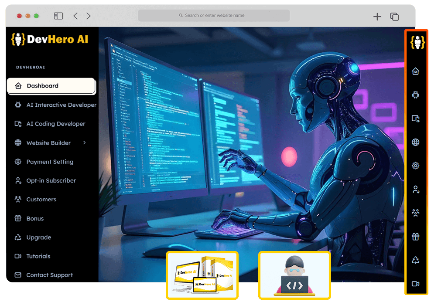Select AI Coding Developer in sidebar

pyautogui.click(x=55, y=124)
